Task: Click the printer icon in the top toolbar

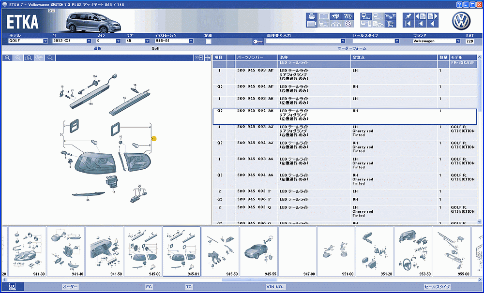Action: pos(312,16)
